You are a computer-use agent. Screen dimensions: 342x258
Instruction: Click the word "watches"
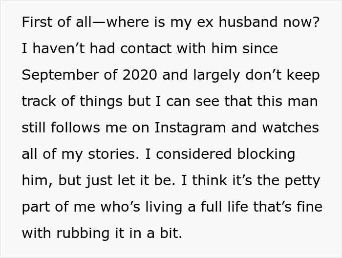[x=290, y=128]
